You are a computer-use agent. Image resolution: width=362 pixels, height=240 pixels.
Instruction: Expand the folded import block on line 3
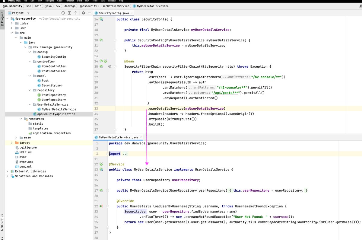click(x=125, y=154)
